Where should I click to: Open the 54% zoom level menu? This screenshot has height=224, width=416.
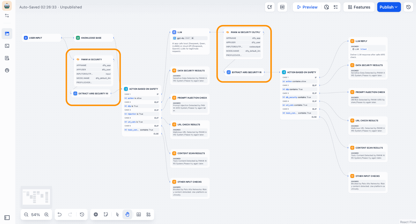pyautogui.click(x=36, y=215)
